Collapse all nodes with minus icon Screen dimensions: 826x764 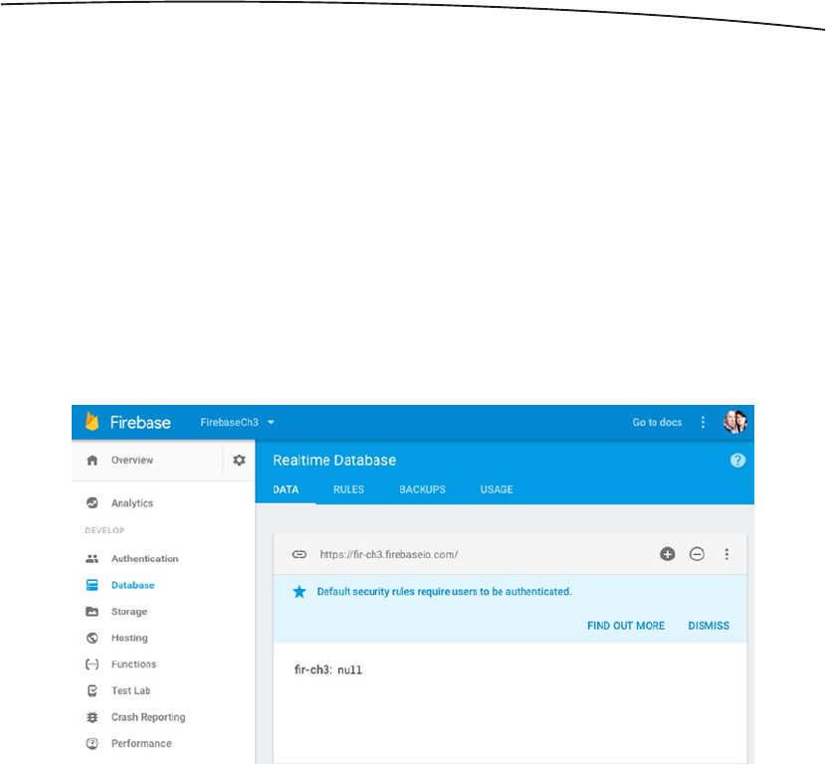[x=697, y=554]
